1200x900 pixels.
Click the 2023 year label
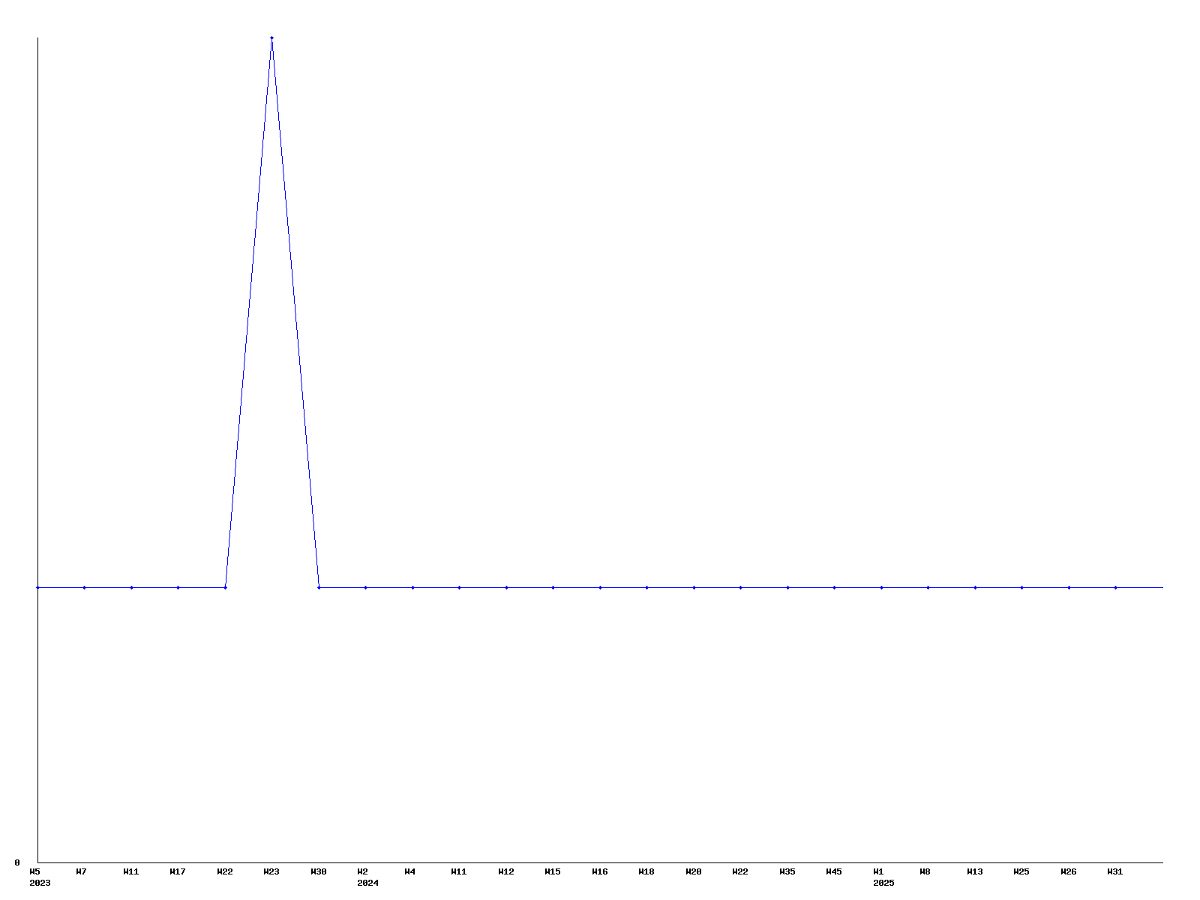coord(40,883)
